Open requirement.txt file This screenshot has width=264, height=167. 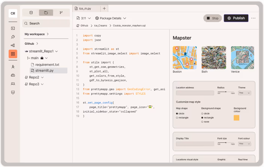click(x=45, y=64)
